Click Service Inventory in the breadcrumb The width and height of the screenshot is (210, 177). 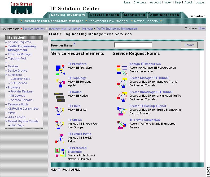(34, 29)
